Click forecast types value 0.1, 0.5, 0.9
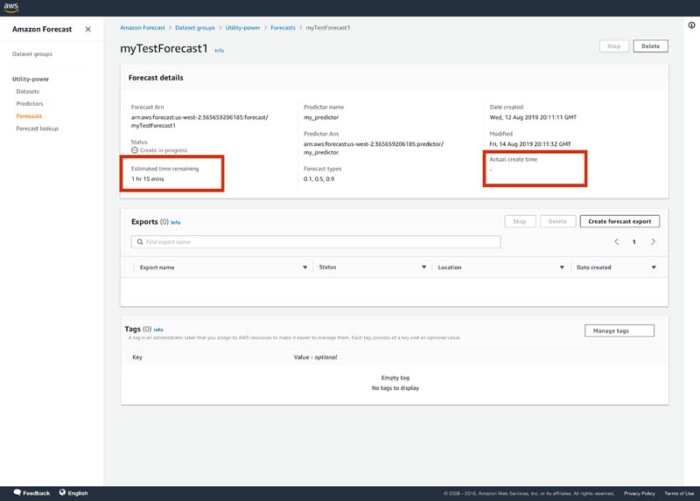This screenshot has width=700, height=501. [318, 179]
